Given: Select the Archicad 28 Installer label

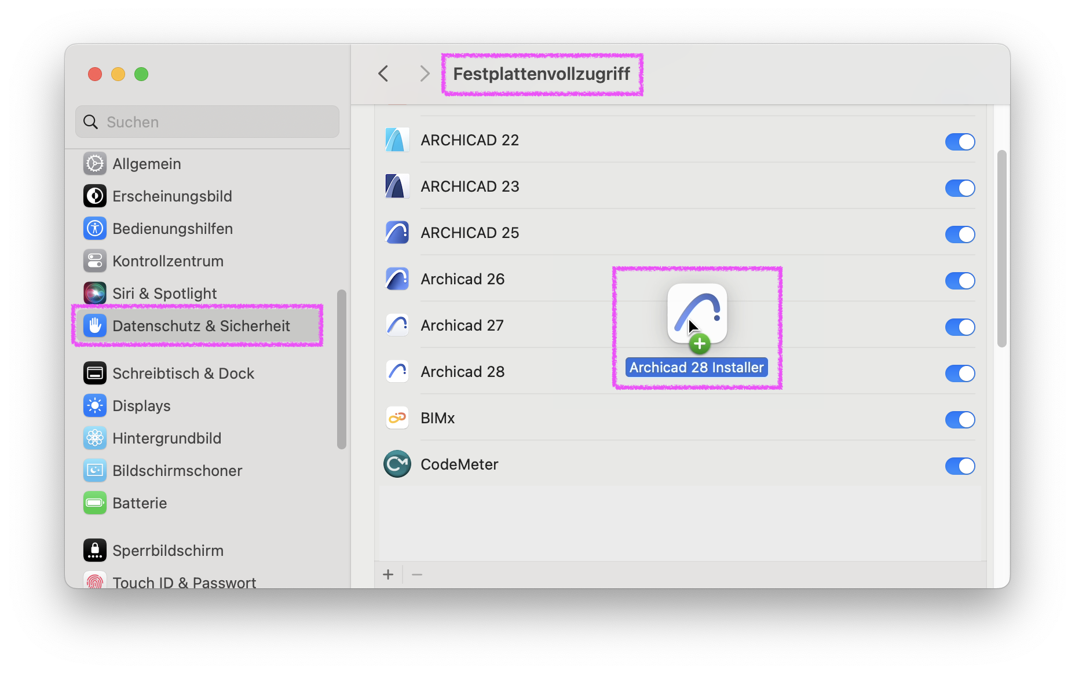Looking at the screenshot, I should click(697, 368).
